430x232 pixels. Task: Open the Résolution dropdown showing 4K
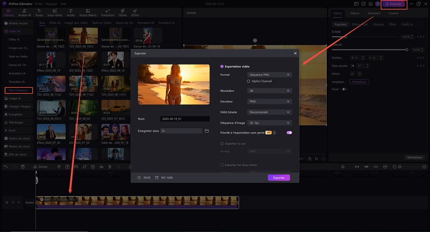(x=269, y=91)
